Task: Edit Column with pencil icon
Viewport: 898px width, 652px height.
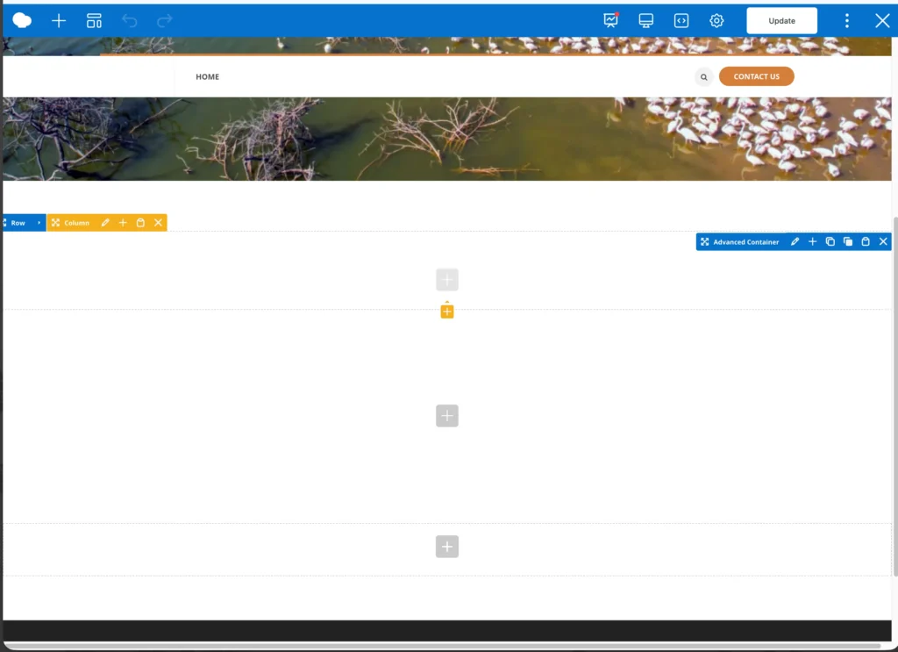Action: coord(105,223)
